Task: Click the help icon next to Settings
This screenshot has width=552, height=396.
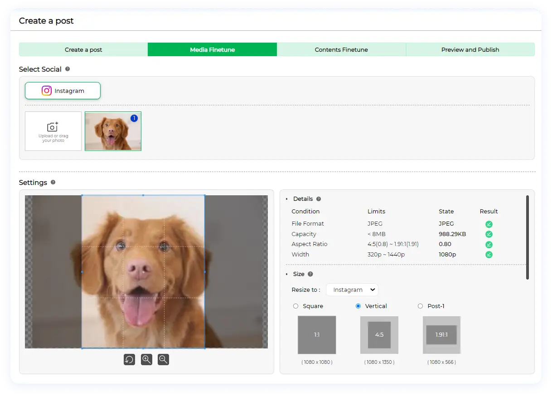Action: pos(53,183)
